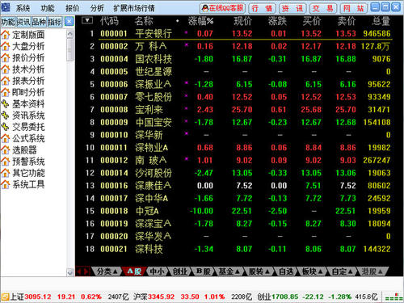Close the sidebar panel with X icon

69,22
